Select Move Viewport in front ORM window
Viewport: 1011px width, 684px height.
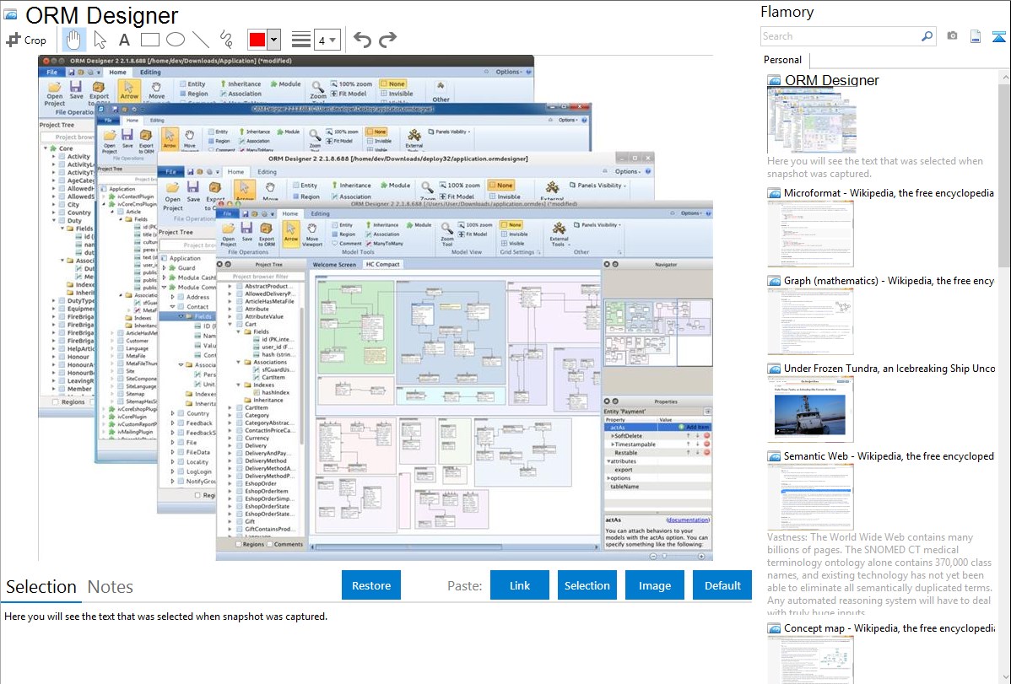pyautogui.click(x=312, y=234)
